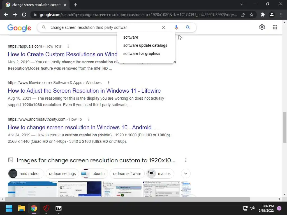
Task: Select 'software for graphics' suggestion
Action: click(146, 53)
